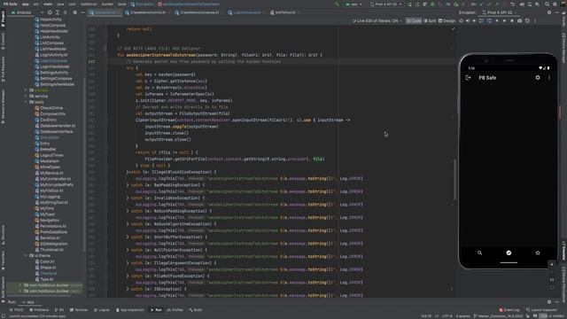
Task: Open the app run configuration dropdown
Action: (x=354, y=4)
